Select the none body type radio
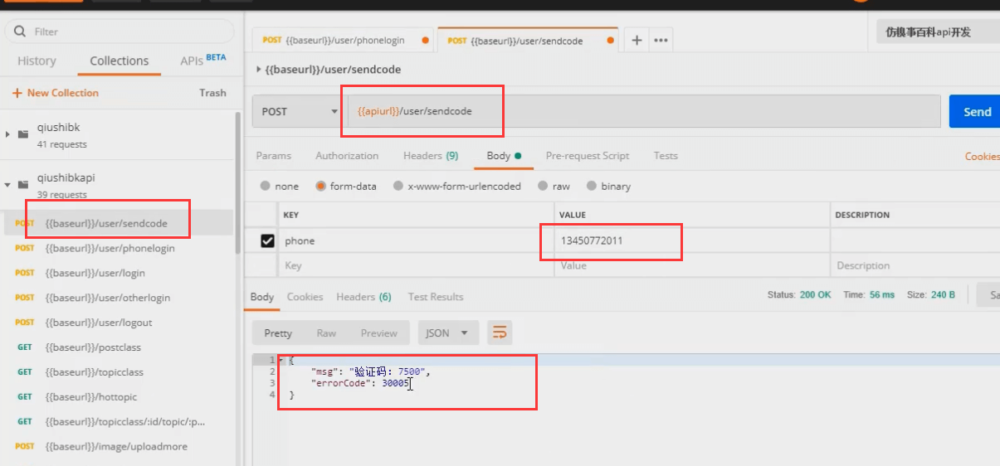 (x=265, y=187)
